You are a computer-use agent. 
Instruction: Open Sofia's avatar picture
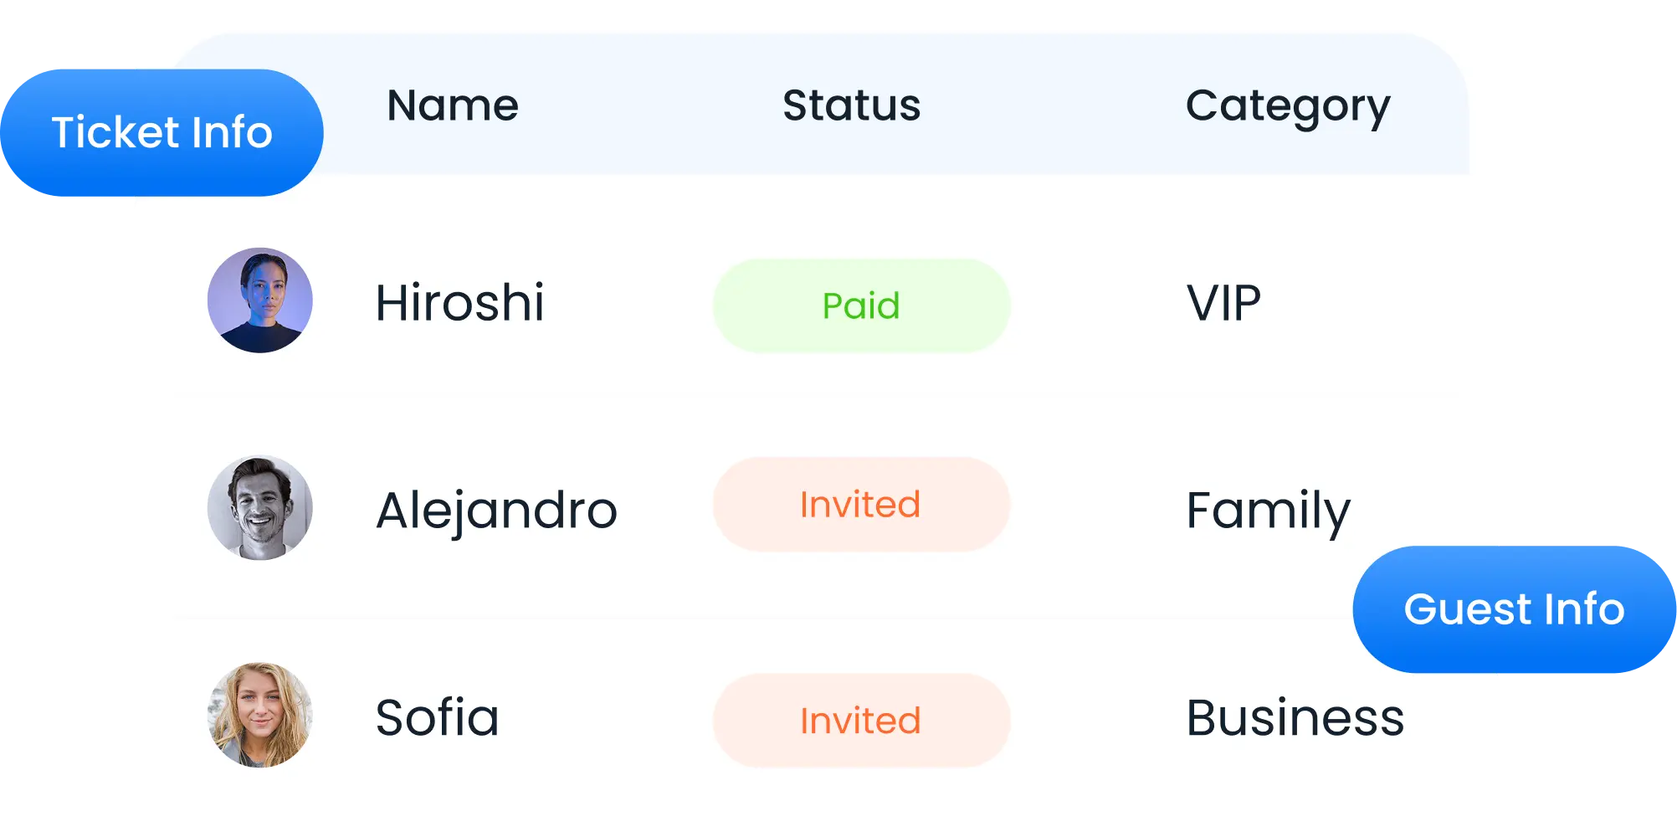260,716
